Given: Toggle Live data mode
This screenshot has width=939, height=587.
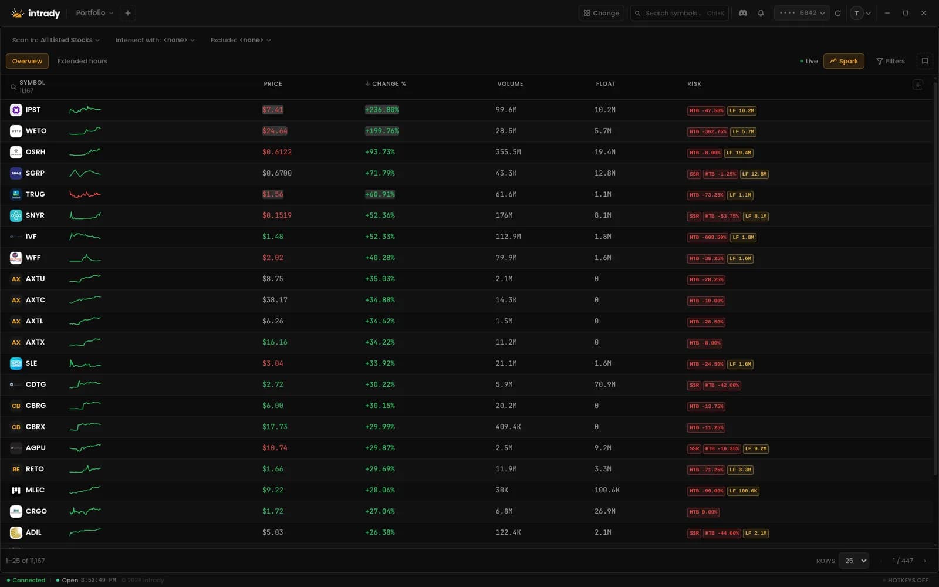Looking at the screenshot, I should 809,61.
